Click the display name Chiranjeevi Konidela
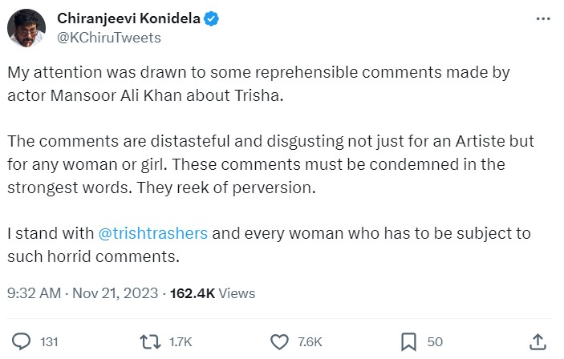Image resolution: width=564 pixels, height=359 pixels. pyautogui.click(x=128, y=18)
